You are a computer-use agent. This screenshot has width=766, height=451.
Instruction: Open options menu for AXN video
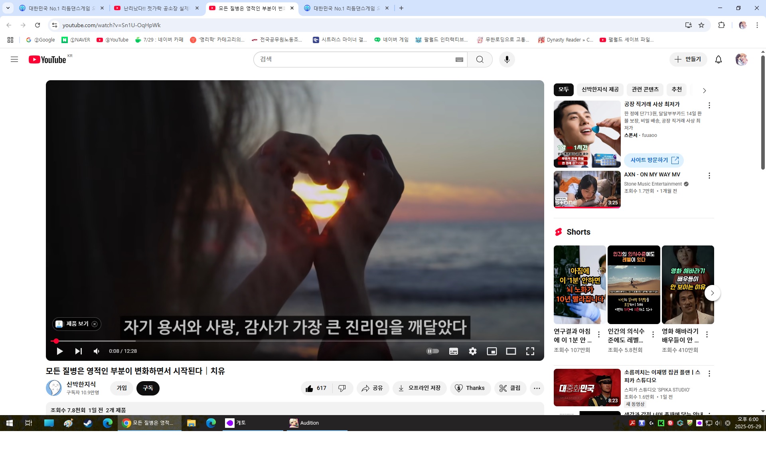[709, 176]
